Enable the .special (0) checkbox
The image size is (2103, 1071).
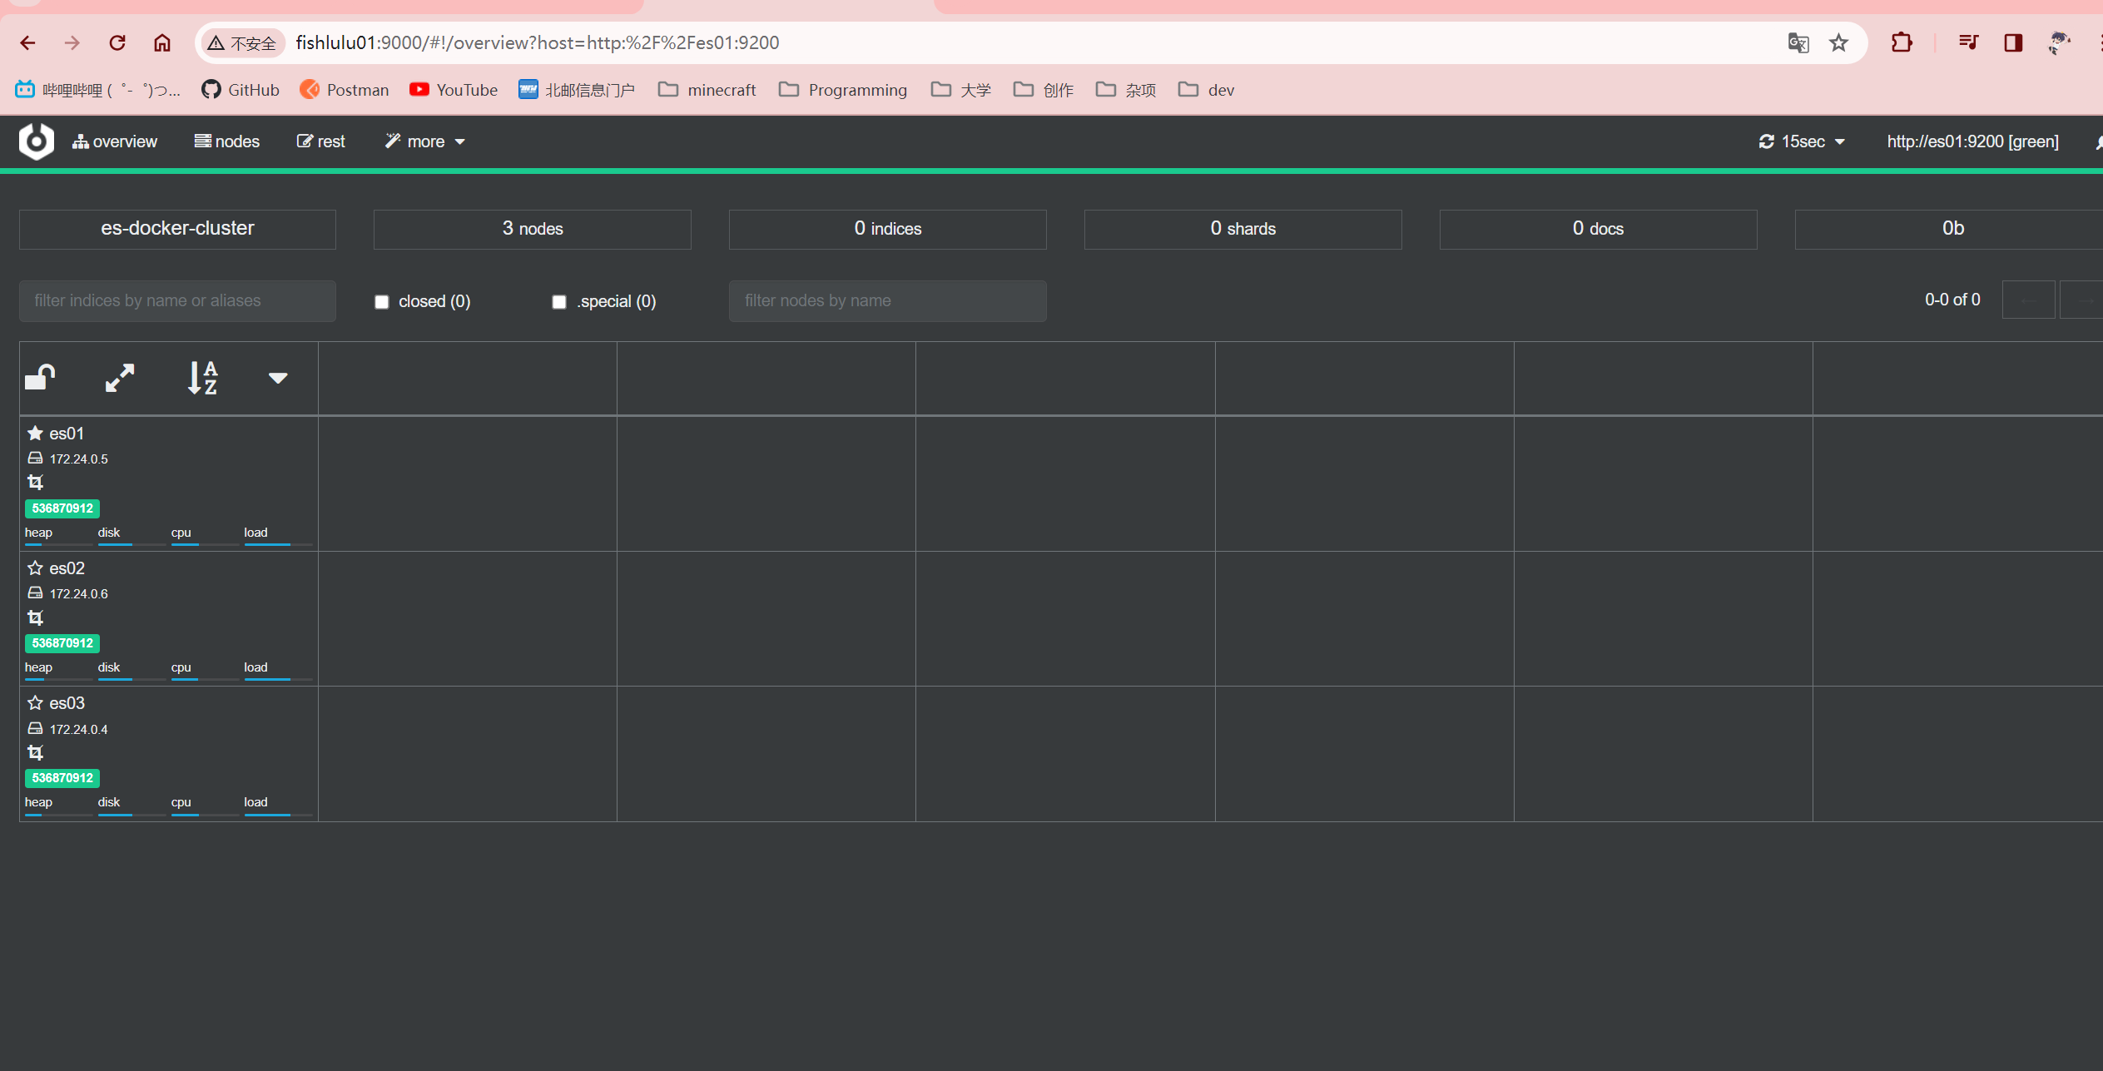[x=559, y=302]
